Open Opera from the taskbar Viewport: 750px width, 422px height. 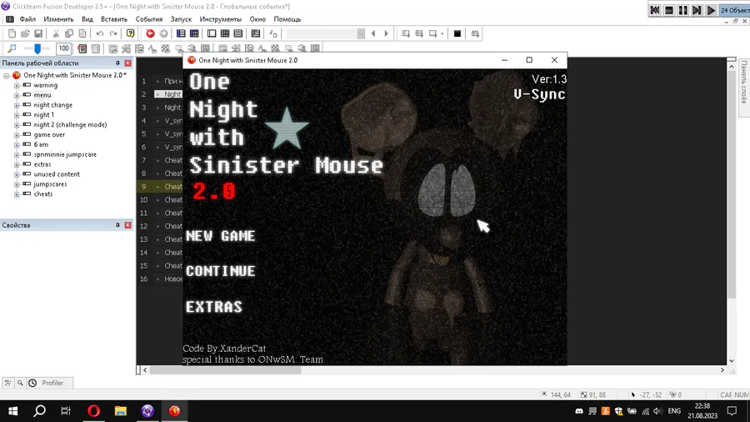coord(93,411)
